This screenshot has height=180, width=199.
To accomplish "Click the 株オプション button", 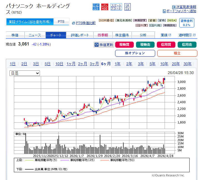I will click(x=135, y=53).
